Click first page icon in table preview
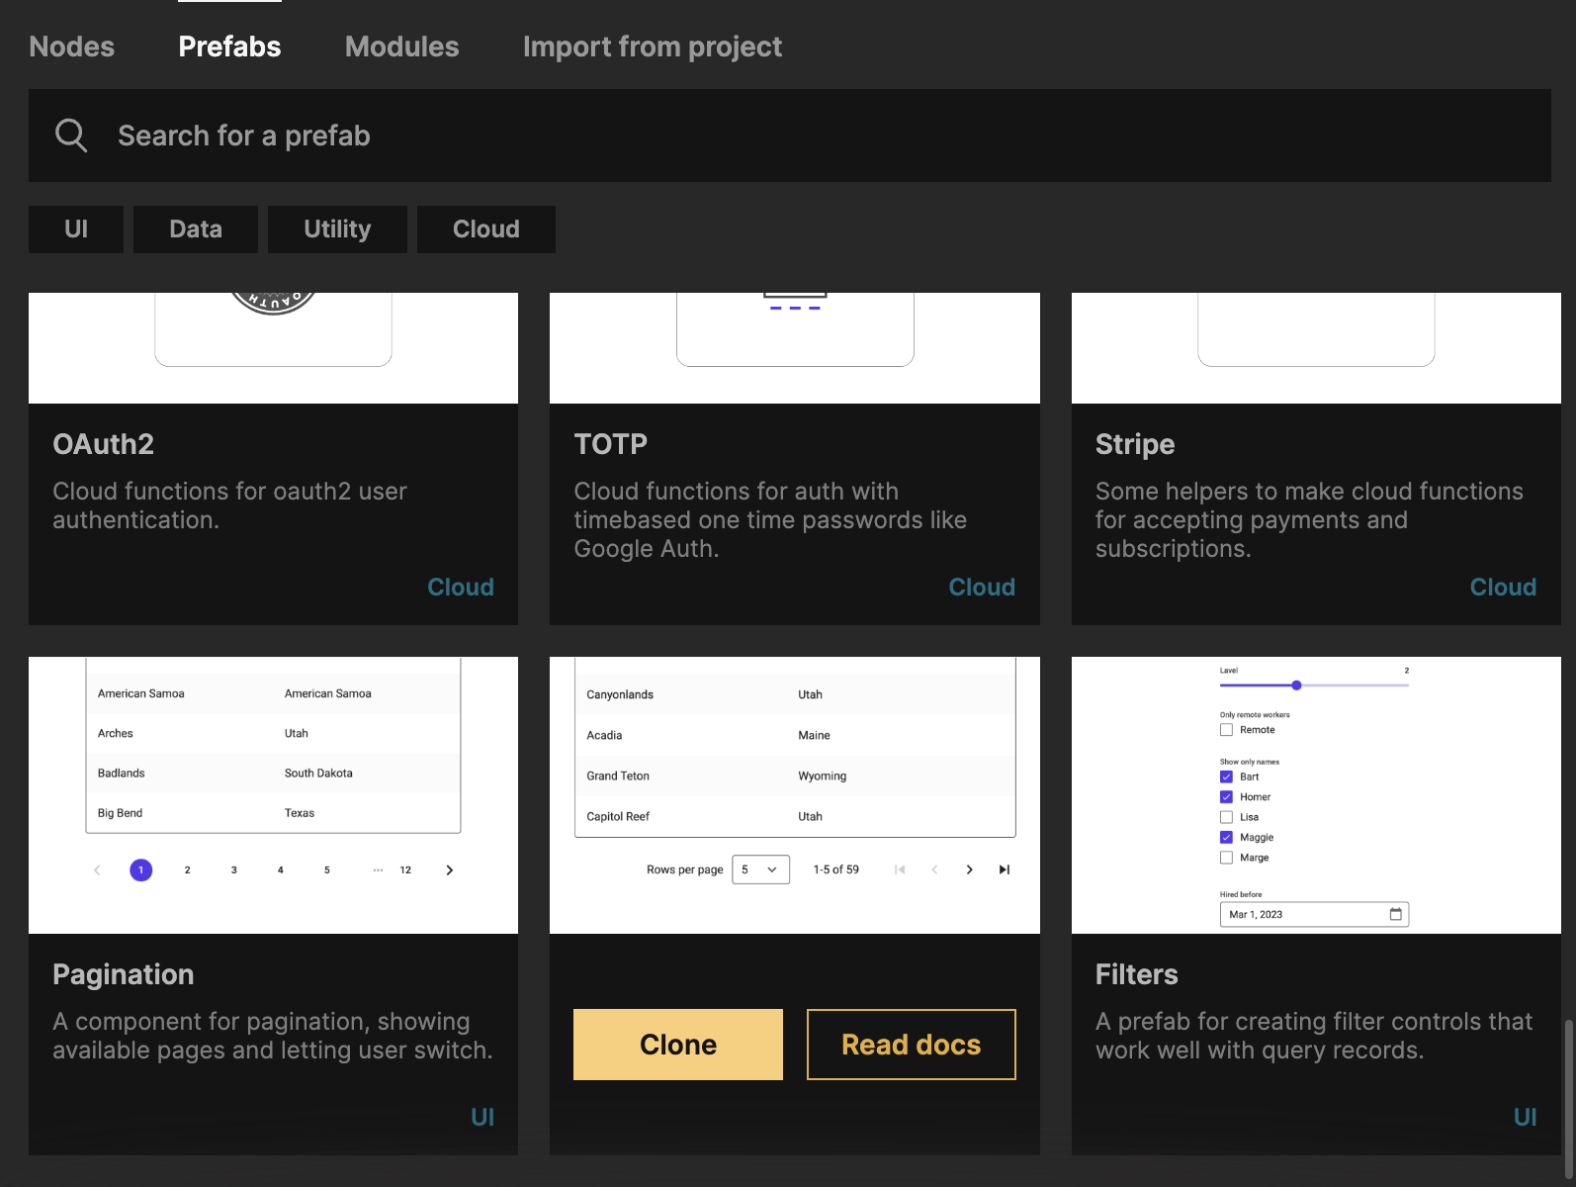 900,869
